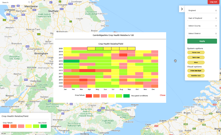
Task: Open the Select District dropdown
Action: 202,33
